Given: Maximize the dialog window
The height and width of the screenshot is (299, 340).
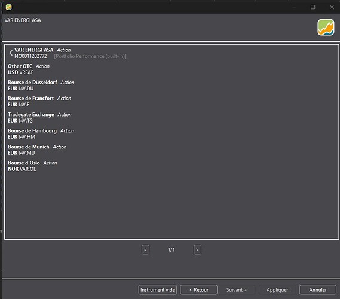Looking at the screenshot, I should (313, 7).
